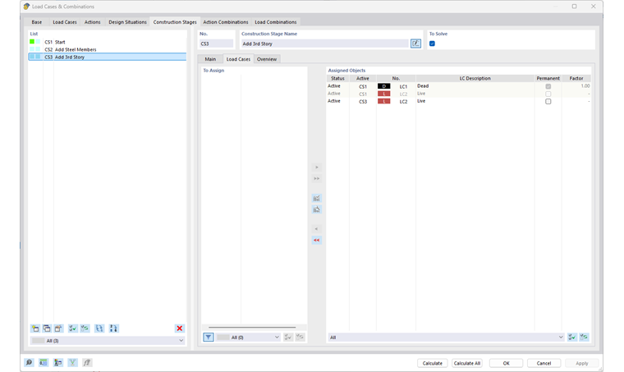Select all Assigned Objects via checkmark icon
The width and height of the screenshot is (624, 372).
[x=572, y=337]
